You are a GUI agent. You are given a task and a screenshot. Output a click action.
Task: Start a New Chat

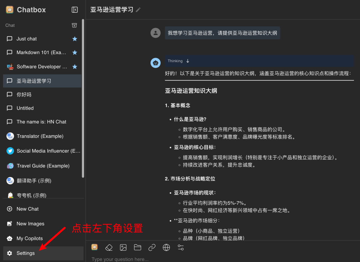click(x=43, y=209)
